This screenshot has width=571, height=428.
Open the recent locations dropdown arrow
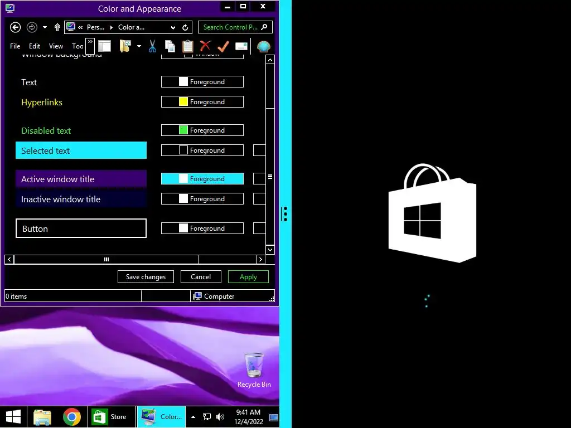click(45, 27)
